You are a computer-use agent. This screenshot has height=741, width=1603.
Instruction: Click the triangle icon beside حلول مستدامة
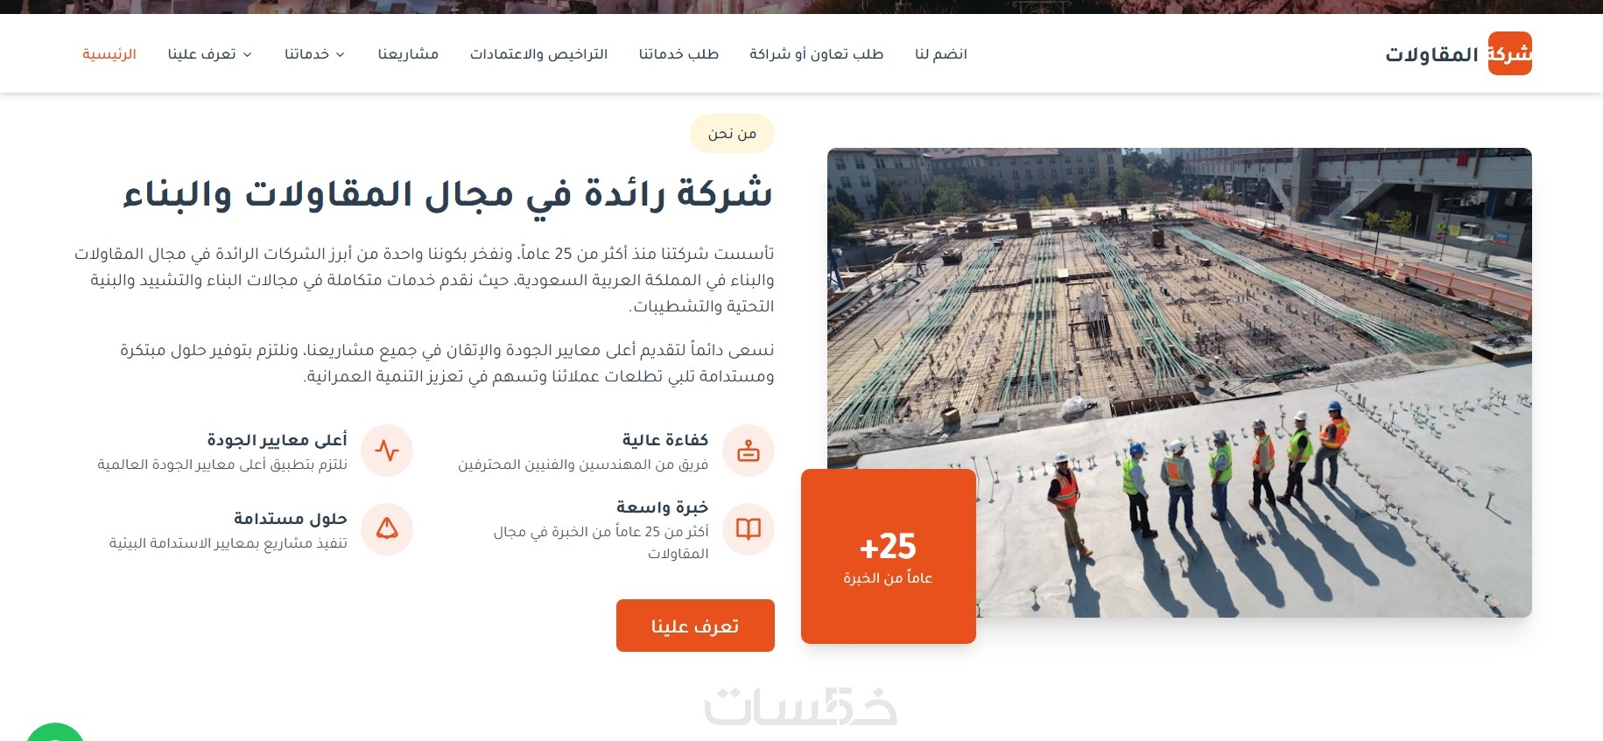coord(387,528)
